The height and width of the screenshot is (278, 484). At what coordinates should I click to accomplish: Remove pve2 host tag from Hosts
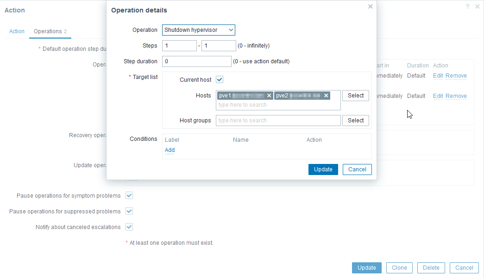326,96
